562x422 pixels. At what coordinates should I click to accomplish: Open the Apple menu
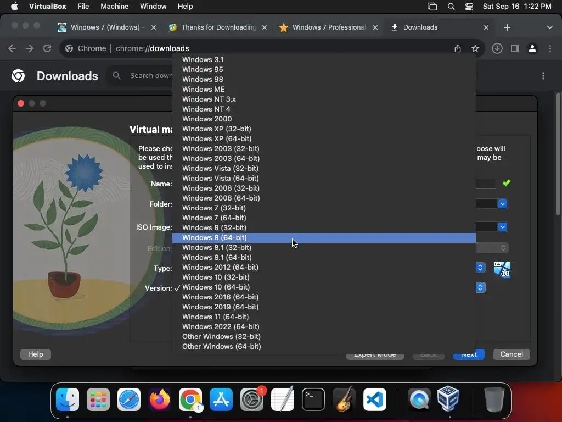[x=14, y=6]
